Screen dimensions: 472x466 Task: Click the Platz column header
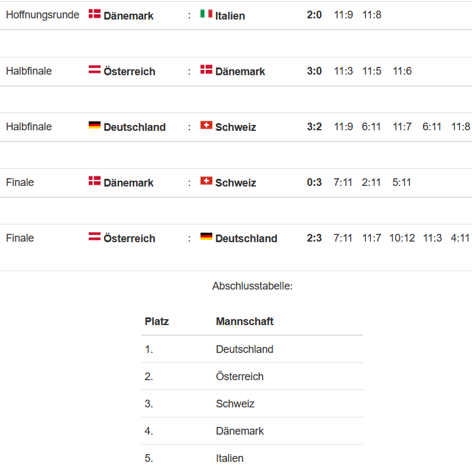point(157,322)
